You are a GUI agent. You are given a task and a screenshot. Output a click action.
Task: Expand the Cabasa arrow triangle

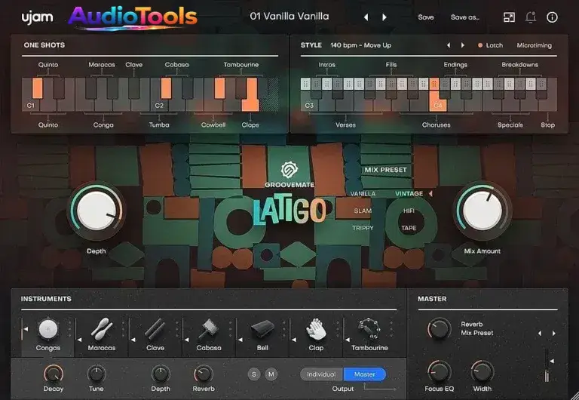(x=186, y=339)
